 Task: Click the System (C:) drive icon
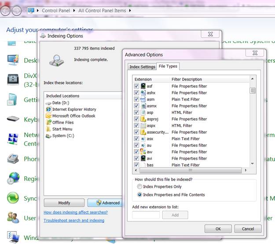[48, 136]
